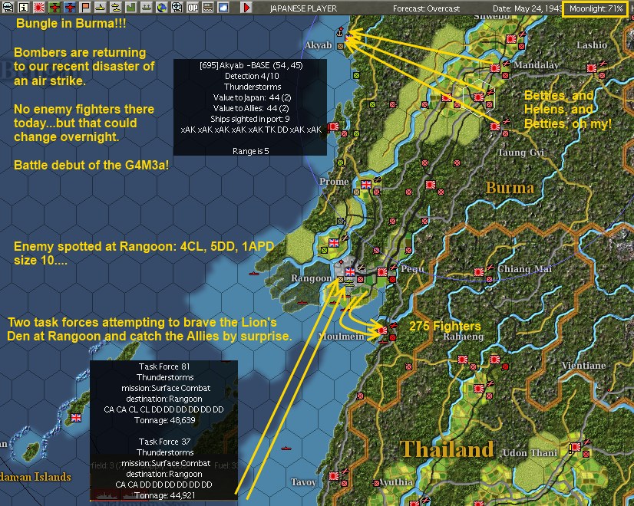
Task: Select the Akyab port anchor icon
Action: 340,31
